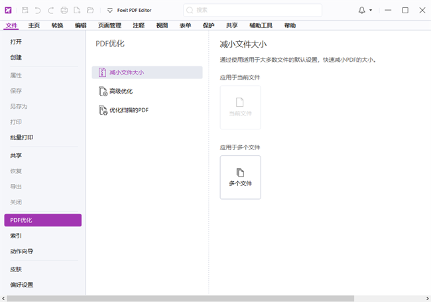Switch to the 主页 ribbon tab

[34, 25]
